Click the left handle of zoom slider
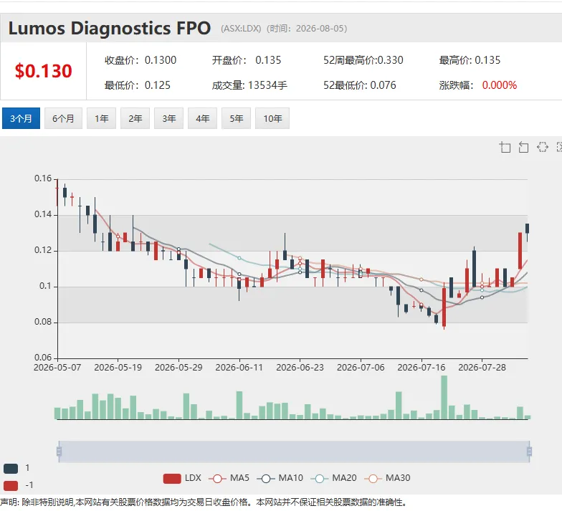 point(59,452)
